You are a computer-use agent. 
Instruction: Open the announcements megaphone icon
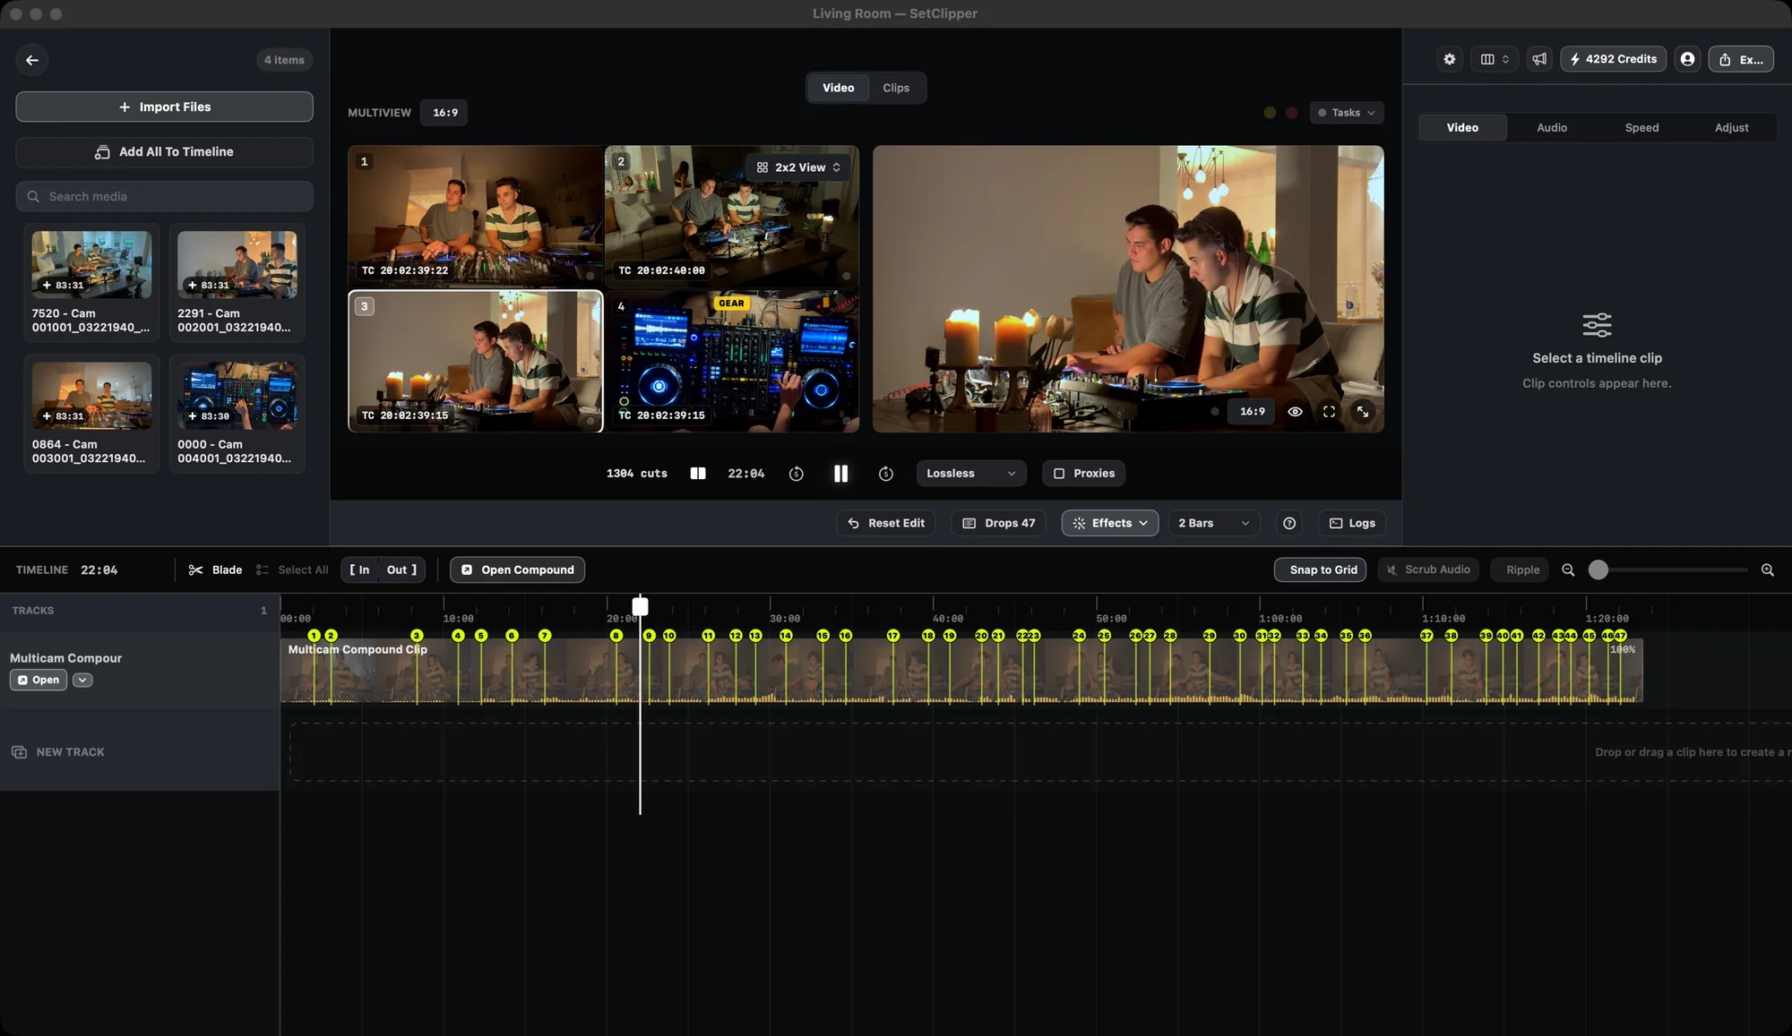tap(1539, 59)
